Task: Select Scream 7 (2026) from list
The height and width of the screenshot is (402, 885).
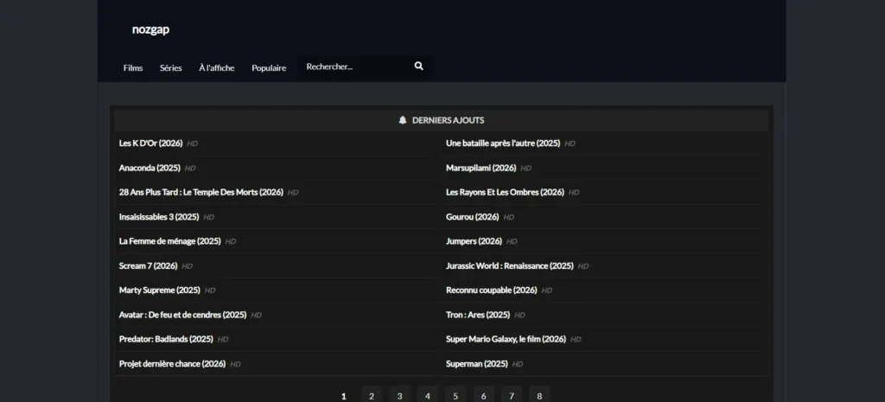Action: (x=148, y=266)
